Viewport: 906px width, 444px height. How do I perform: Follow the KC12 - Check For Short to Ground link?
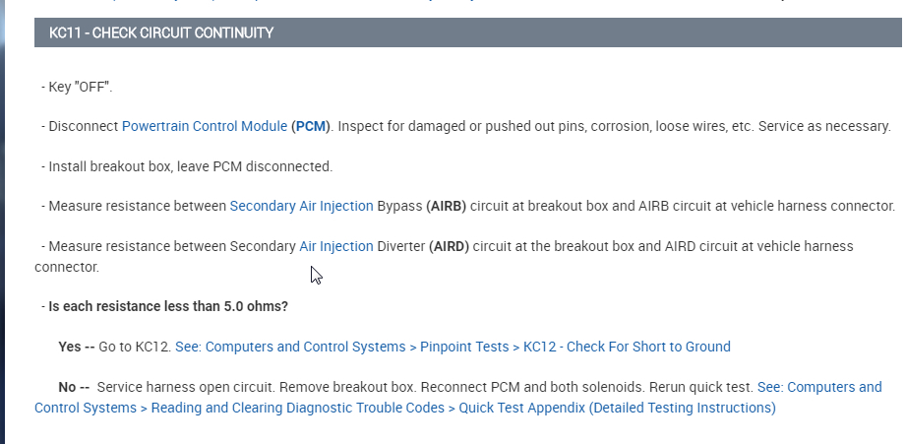coord(627,347)
